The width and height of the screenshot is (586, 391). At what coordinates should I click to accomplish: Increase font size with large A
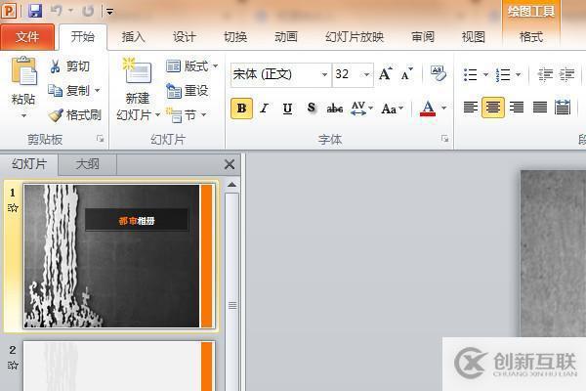pos(385,73)
